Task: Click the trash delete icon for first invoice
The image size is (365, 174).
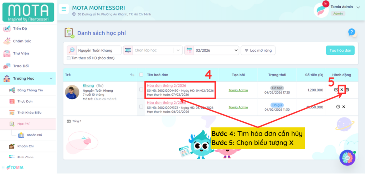Action: (x=348, y=90)
